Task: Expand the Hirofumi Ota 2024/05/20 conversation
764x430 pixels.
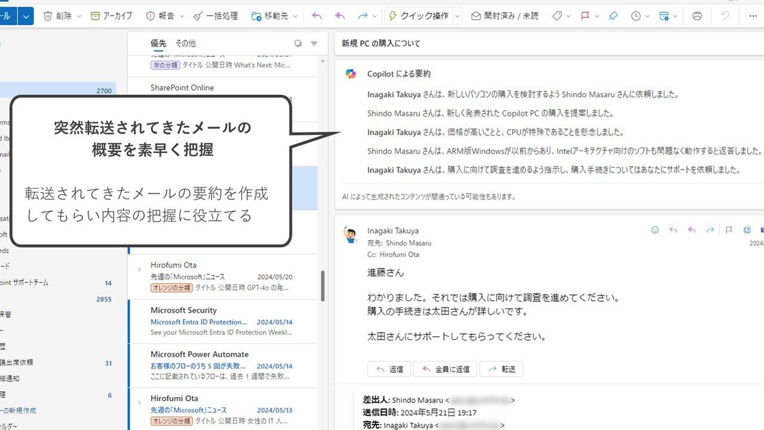Action: (x=139, y=269)
